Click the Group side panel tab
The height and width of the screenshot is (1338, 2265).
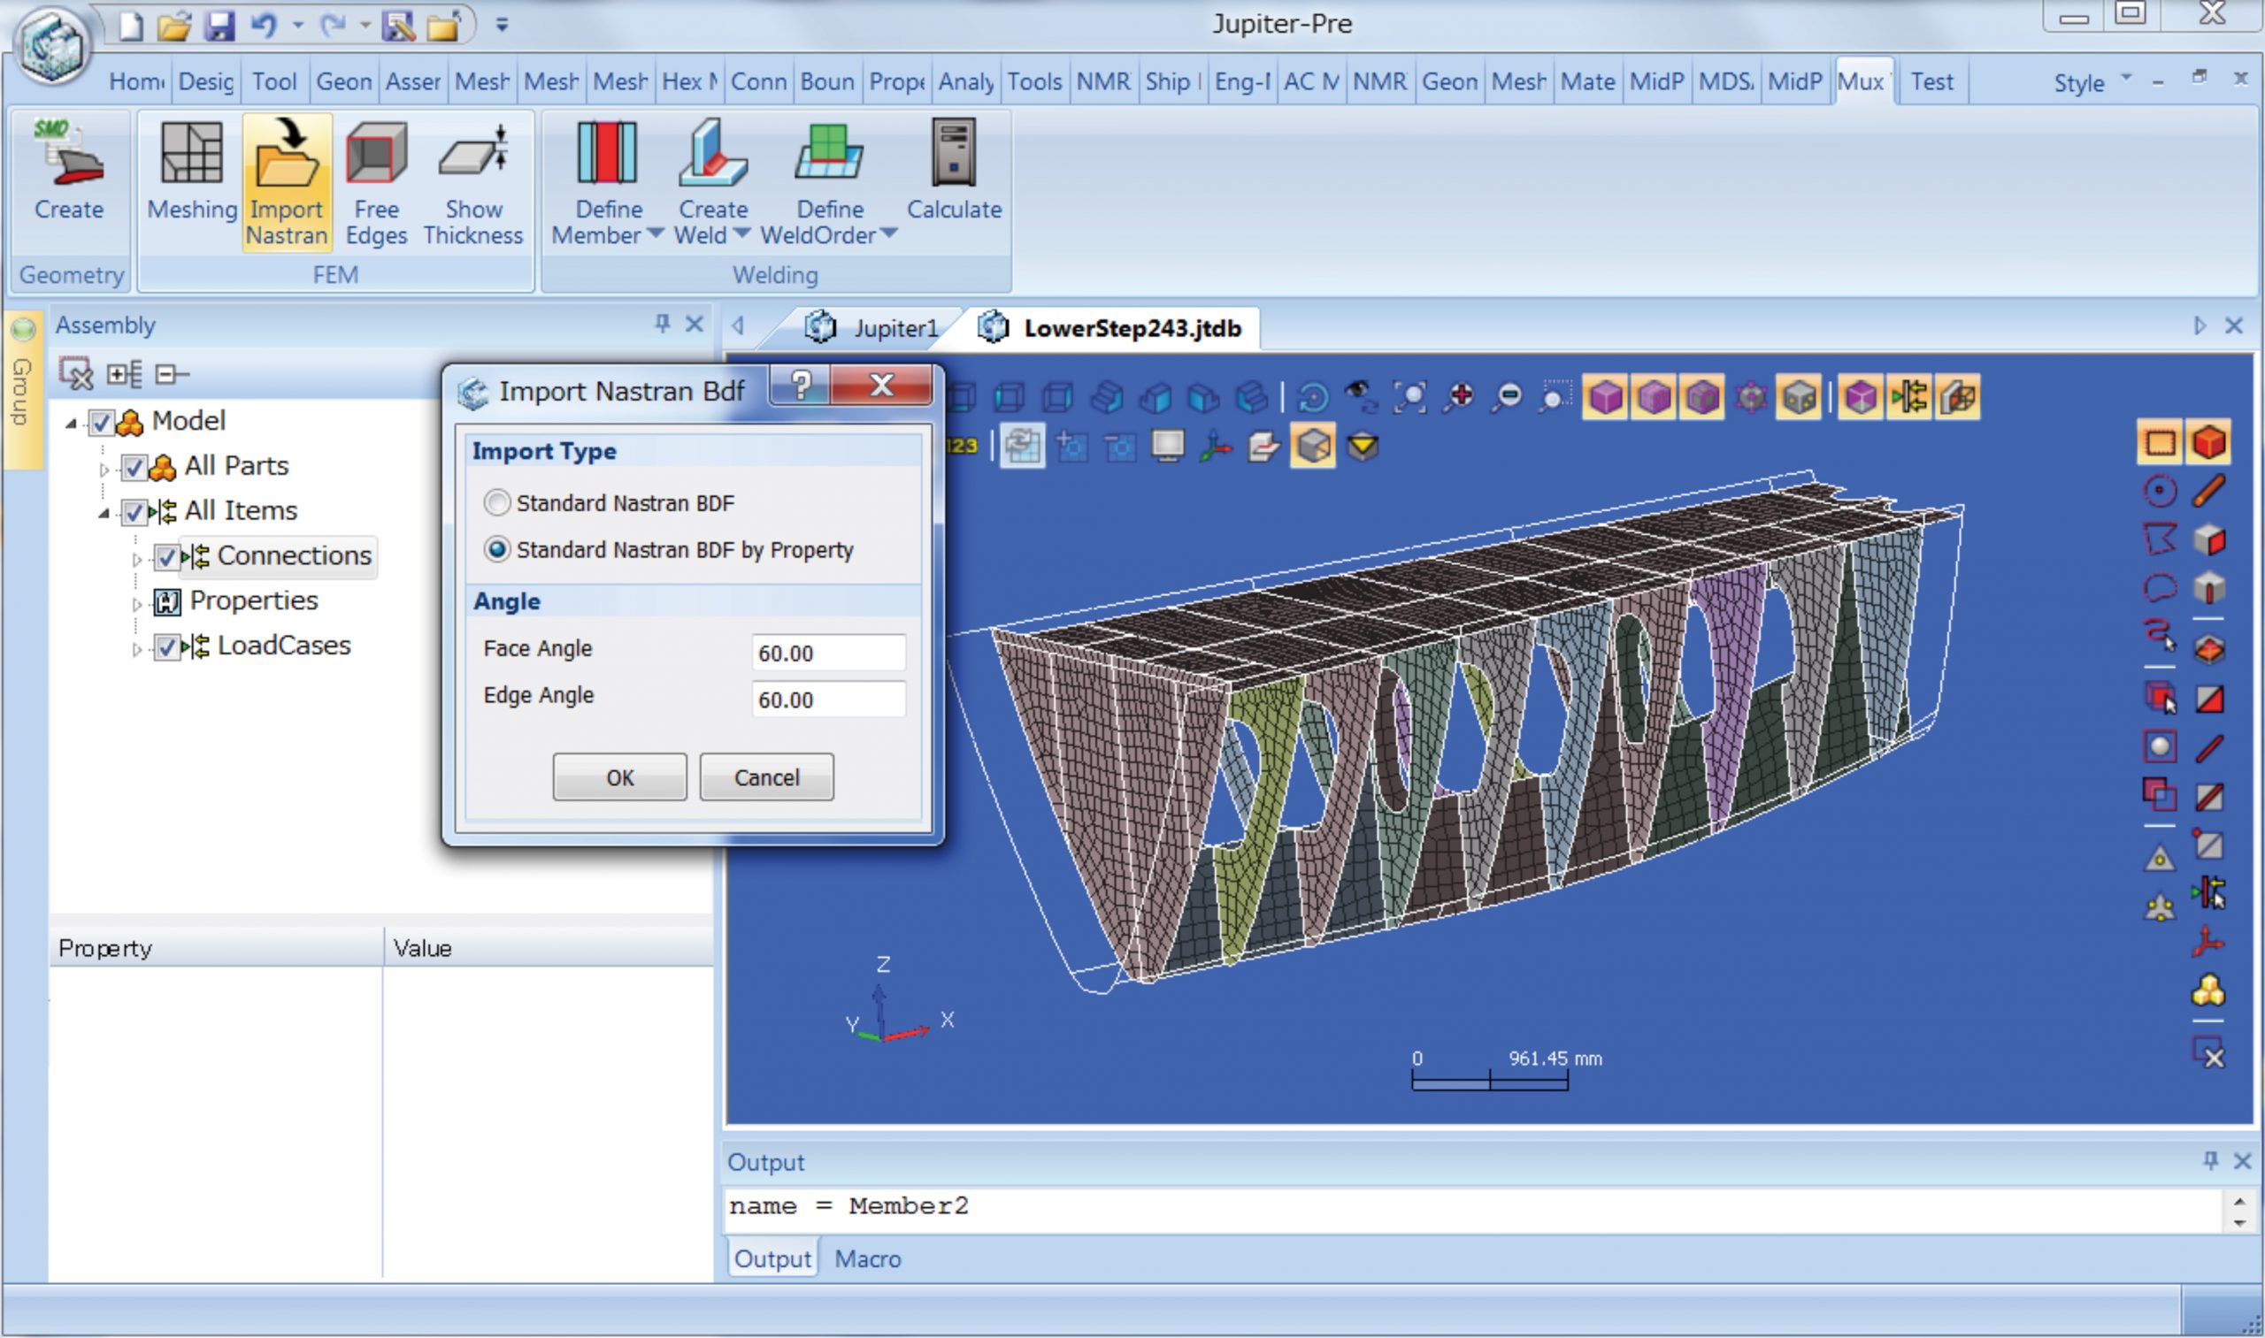(x=22, y=391)
